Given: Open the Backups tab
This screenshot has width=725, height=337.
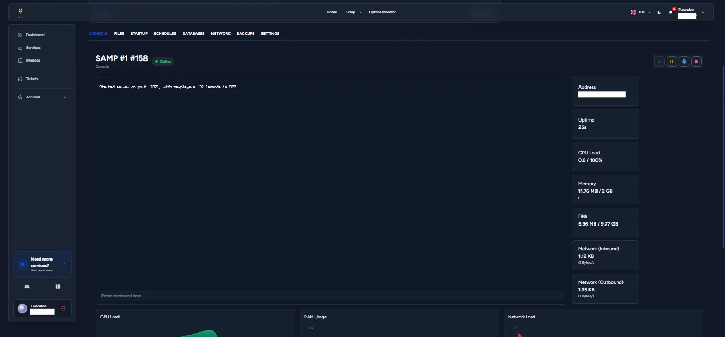Looking at the screenshot, I should click(x=245, y=34).
